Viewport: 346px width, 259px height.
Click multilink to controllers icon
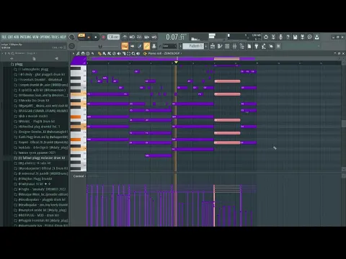tap(154, 46)
